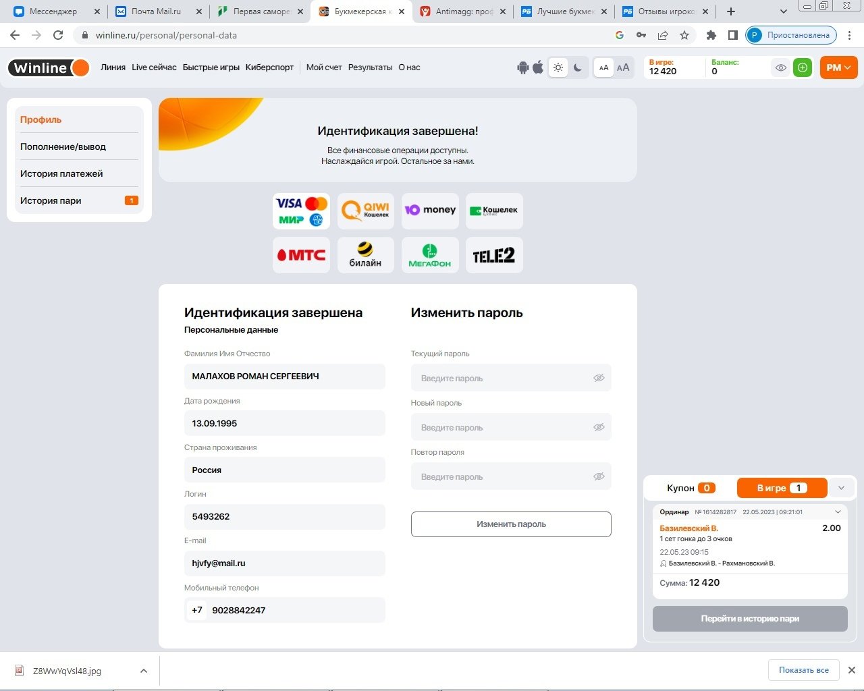Switch to dark theme moon toggle

(578, 67)
